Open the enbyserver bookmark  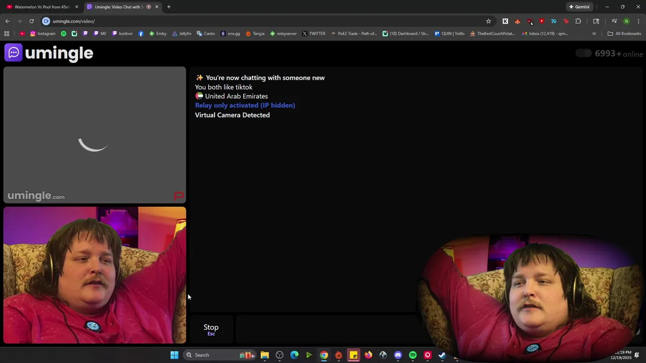[283, 34]
